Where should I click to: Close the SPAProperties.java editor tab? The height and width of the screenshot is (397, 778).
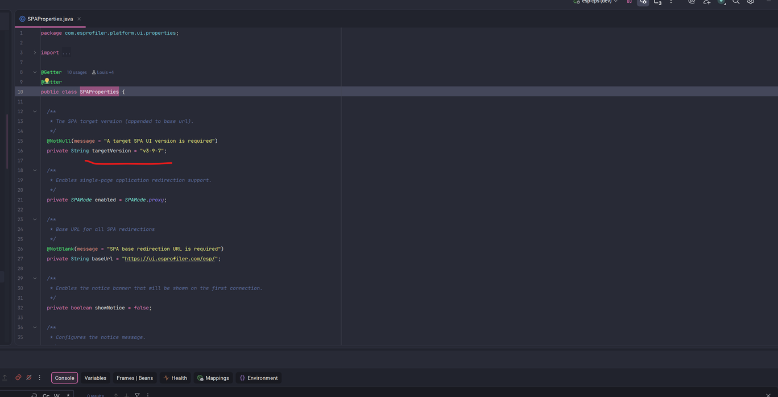pyautogui.click(x=79, y=19)
